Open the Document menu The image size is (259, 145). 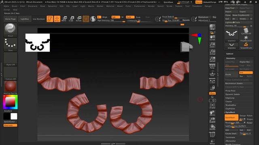coord(32,6)
